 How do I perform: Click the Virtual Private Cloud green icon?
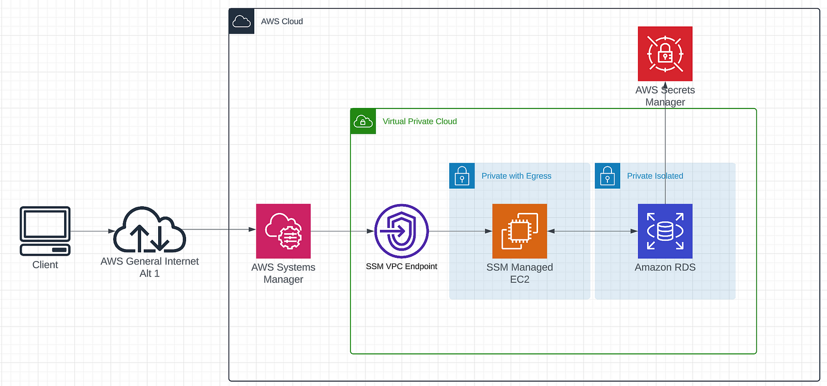coord(363,121)
